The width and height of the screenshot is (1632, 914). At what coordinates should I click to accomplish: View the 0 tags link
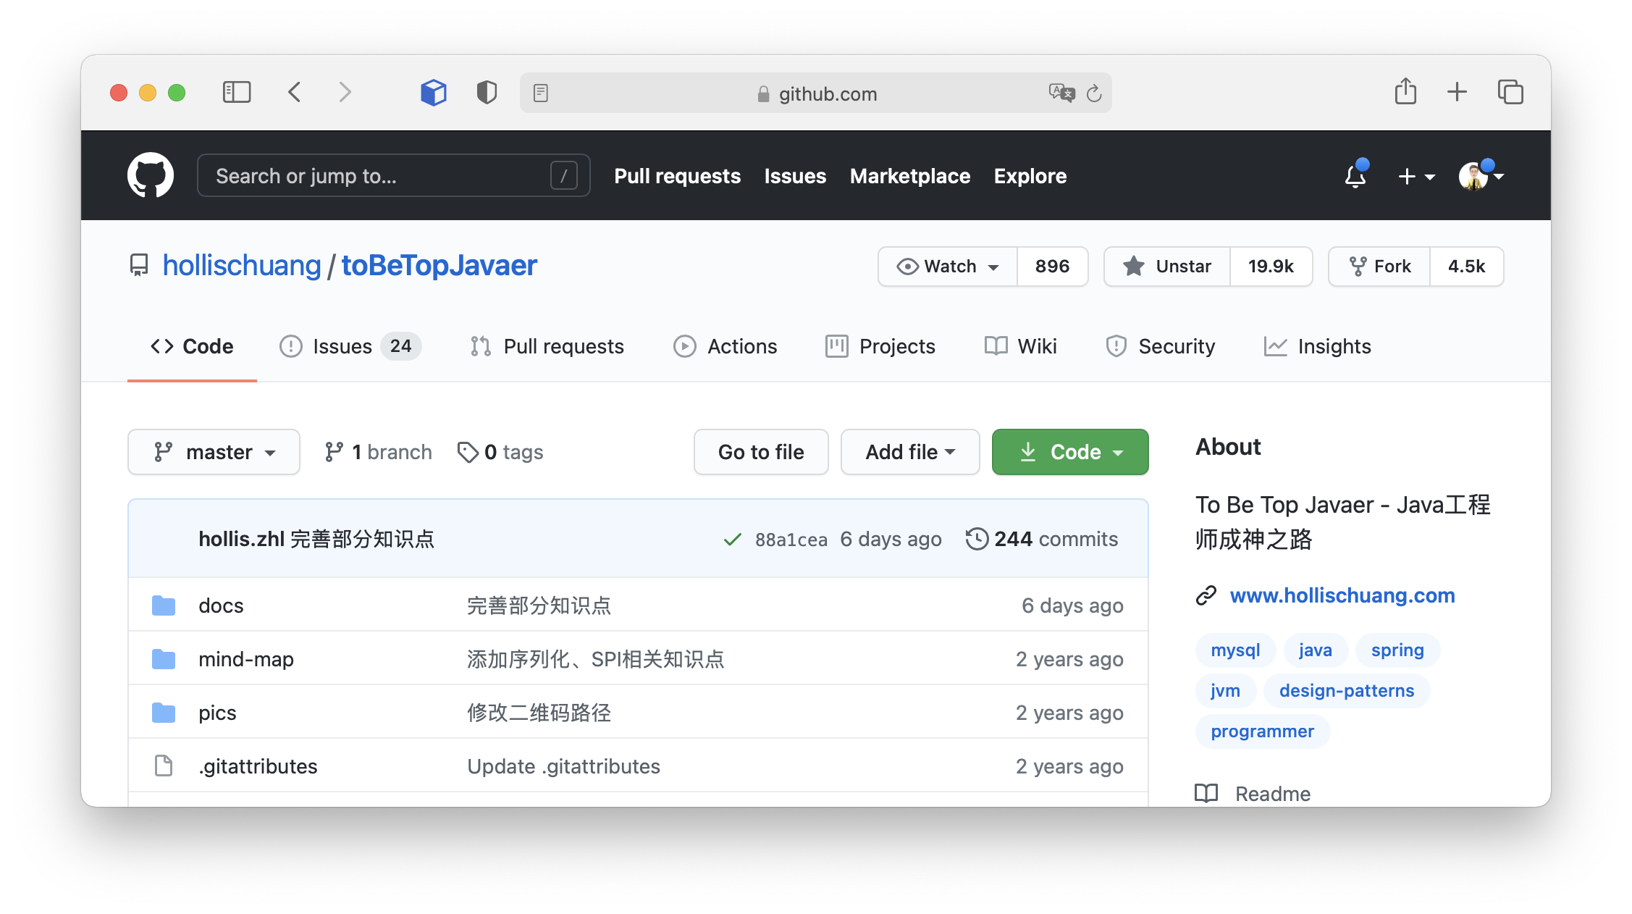[500, 452]
